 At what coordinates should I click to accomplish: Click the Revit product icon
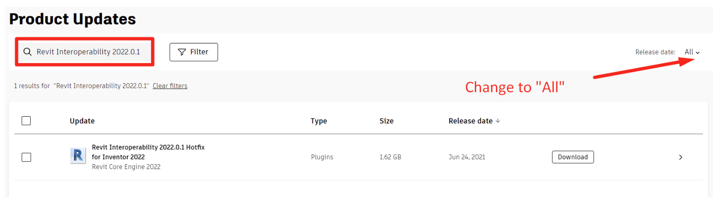(x=78, y=156)
